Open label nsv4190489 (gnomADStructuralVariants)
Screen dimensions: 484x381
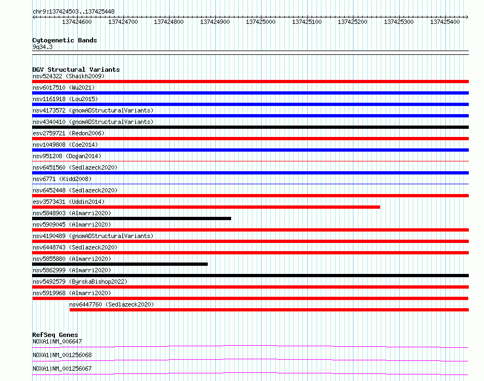click(x=93, y=236)
